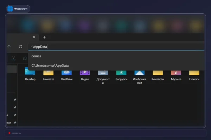The height and width of the screenshot is (140, 211).
Task: Open the Документы folder
Action: coord(103,77)
